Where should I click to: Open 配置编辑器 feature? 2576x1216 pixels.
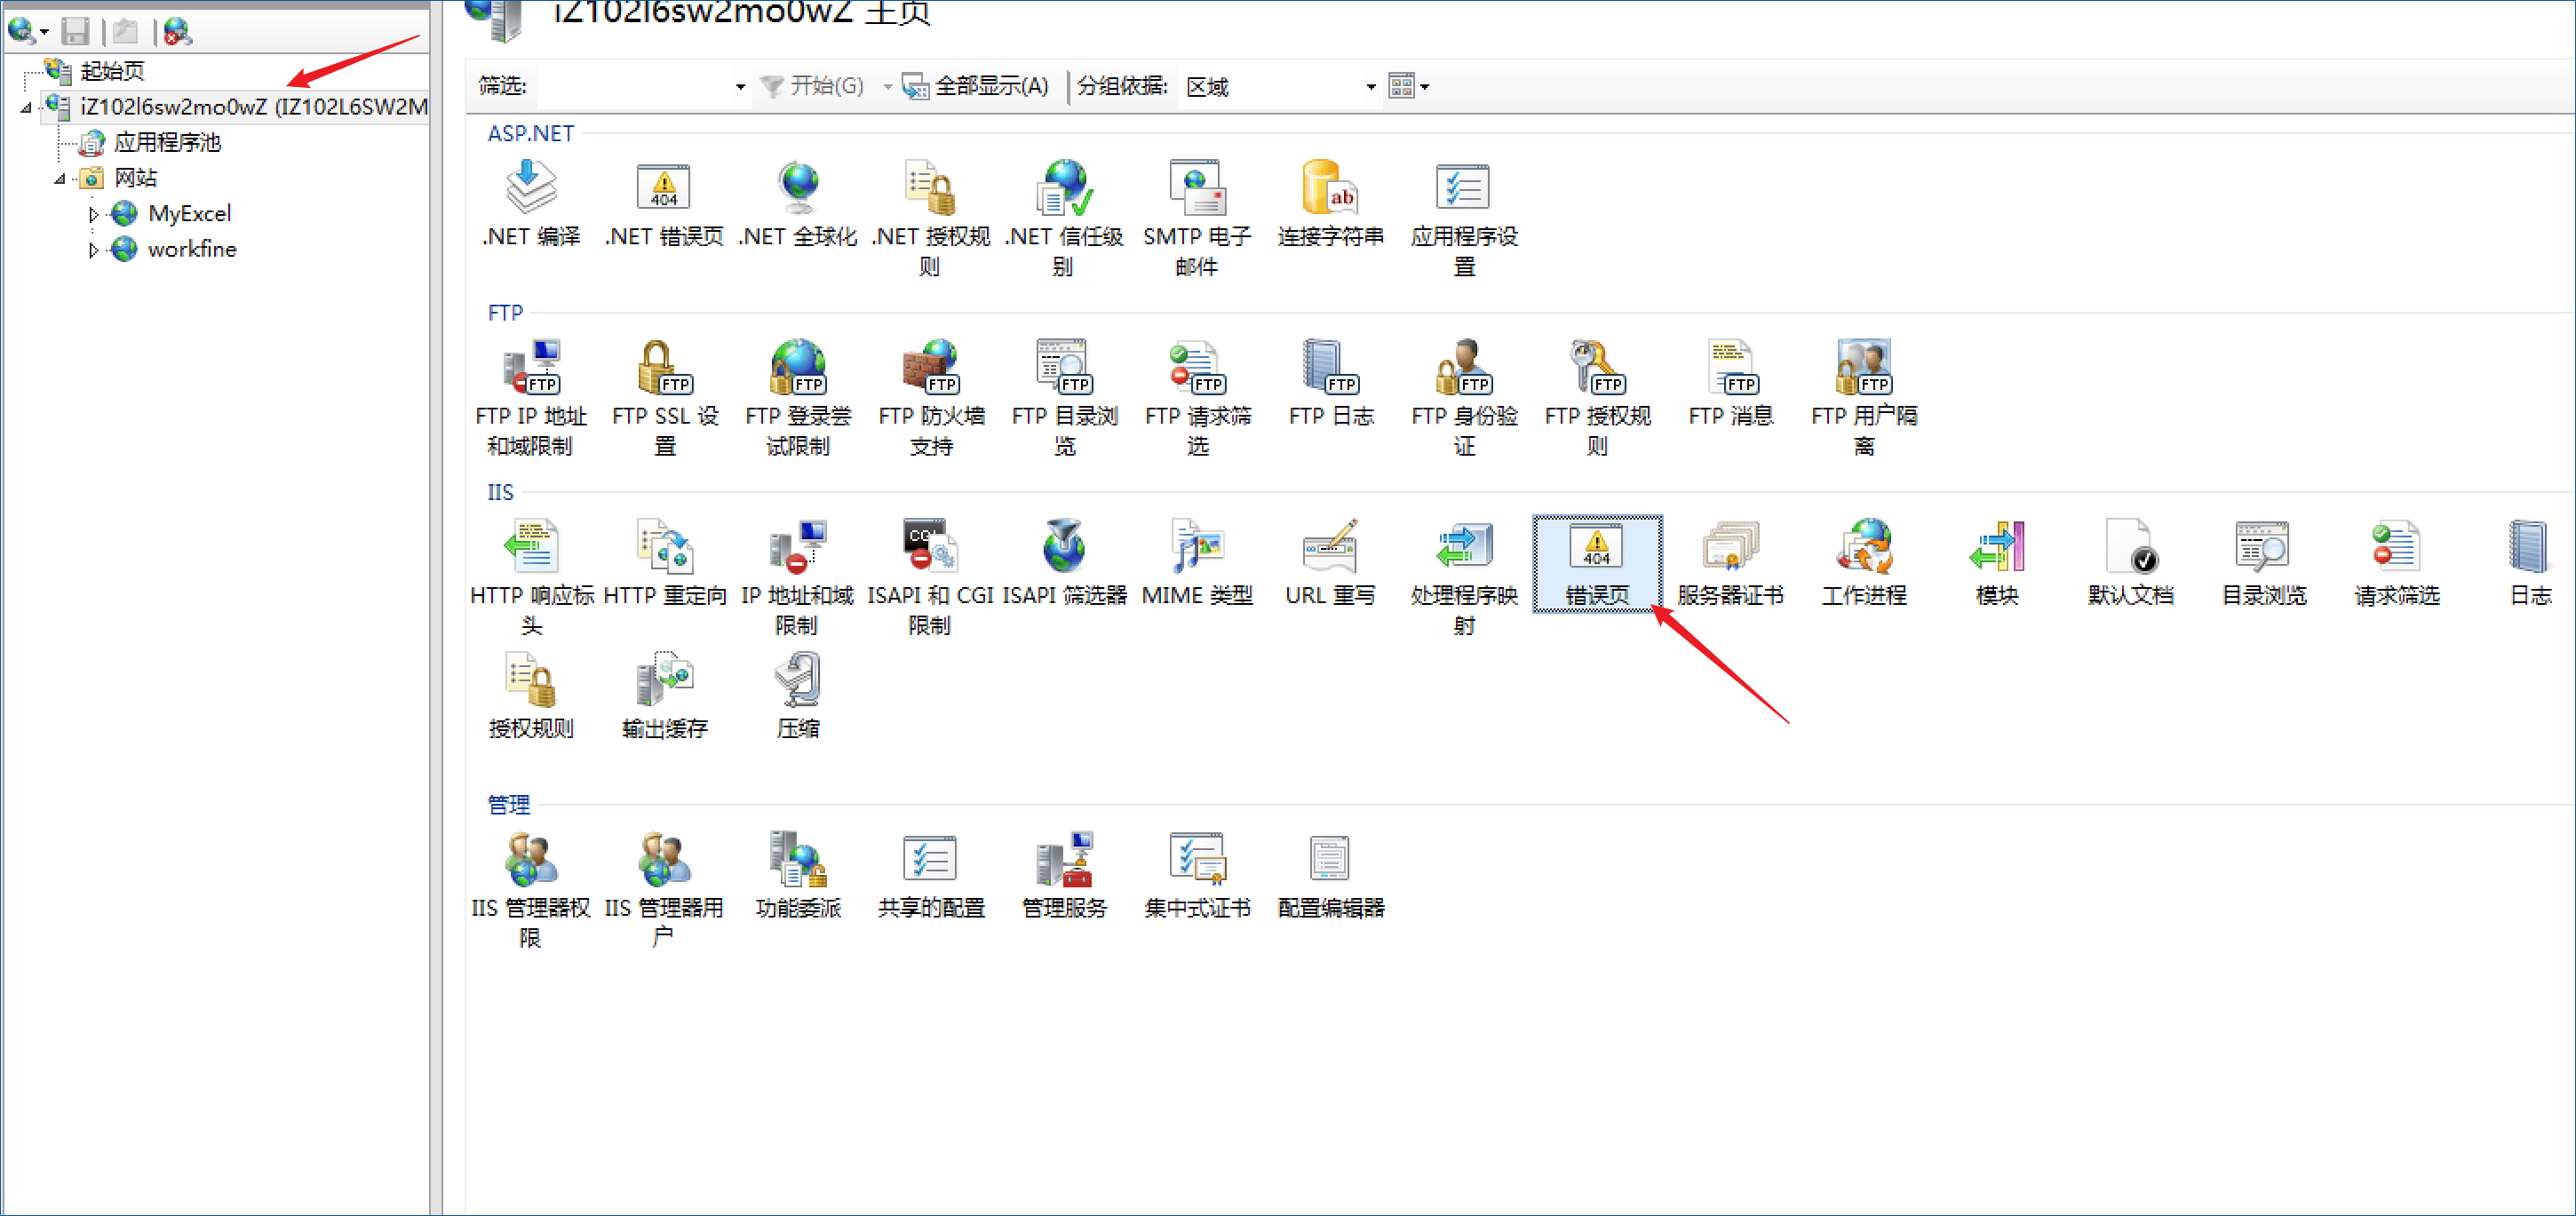pos(1331,875)
